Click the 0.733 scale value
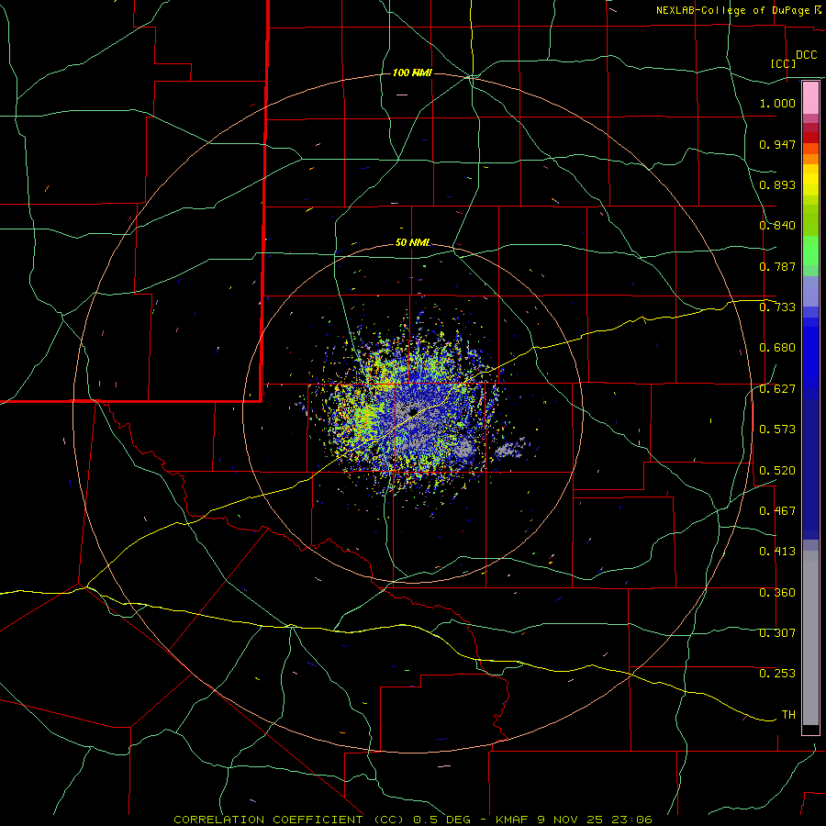Image resolution: width=826 pixels, height=826 pixels. (x=777, y=307)
